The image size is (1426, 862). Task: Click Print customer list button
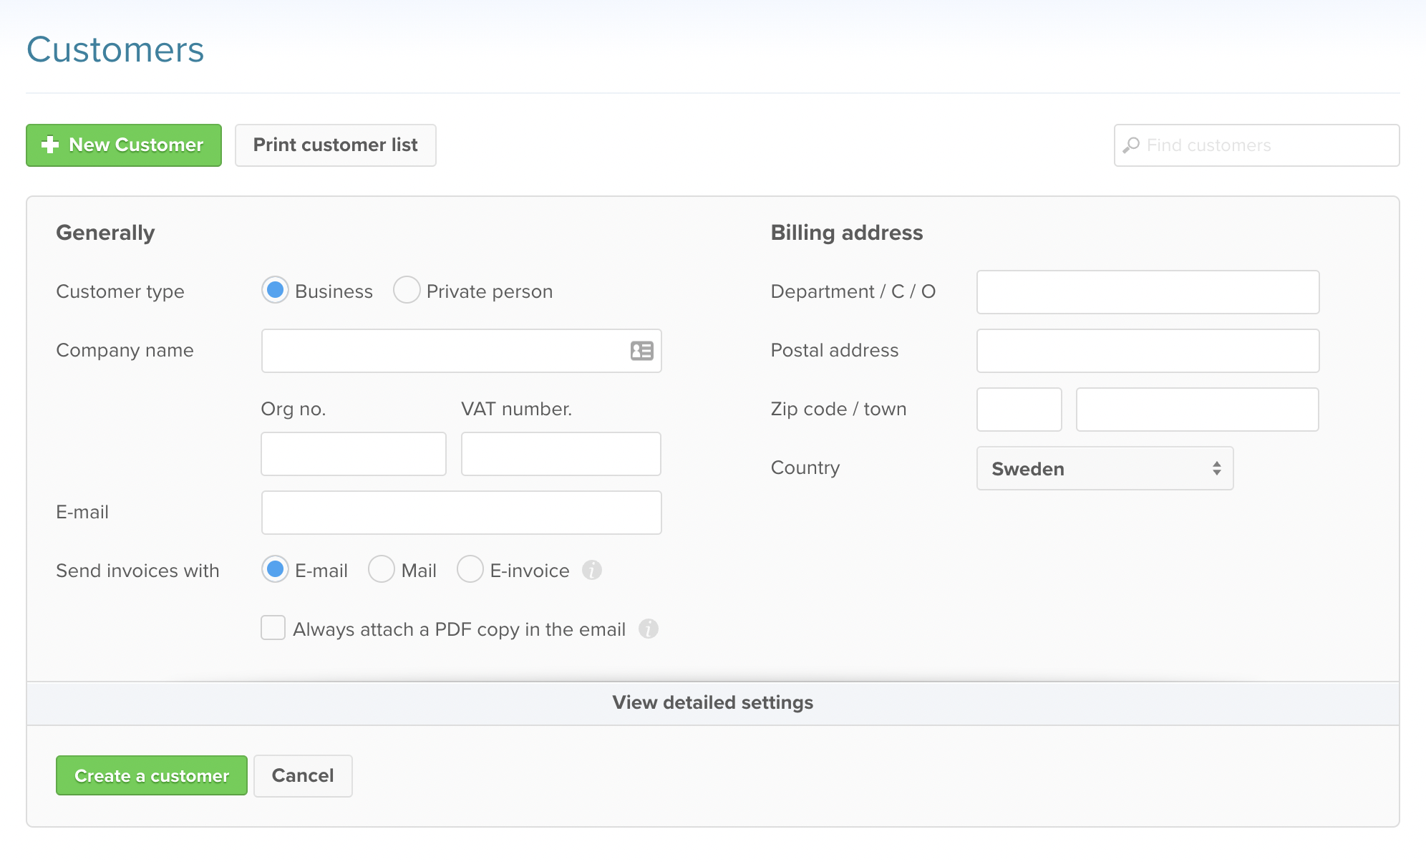[x=336, y=145]
